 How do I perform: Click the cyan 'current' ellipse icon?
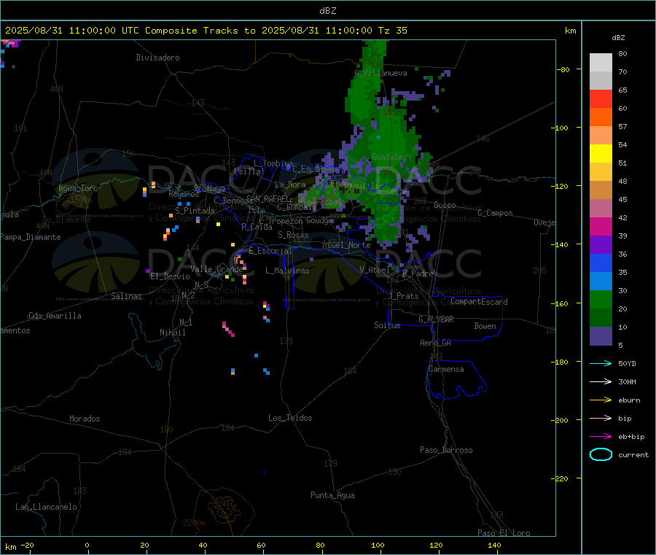tap(601, 454)
